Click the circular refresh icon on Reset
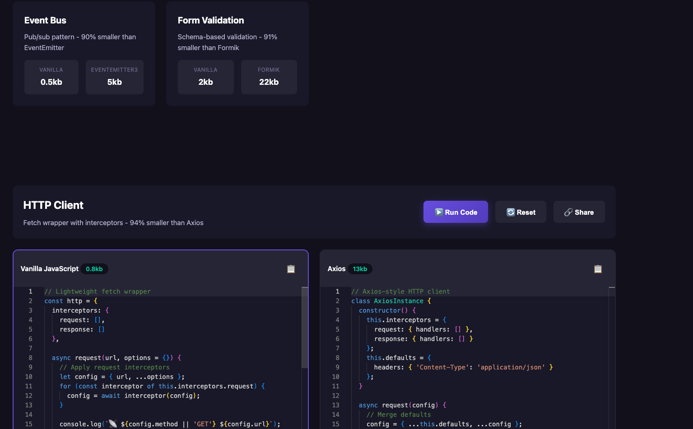The image size is (693, 429). click(x=510, y=212)
